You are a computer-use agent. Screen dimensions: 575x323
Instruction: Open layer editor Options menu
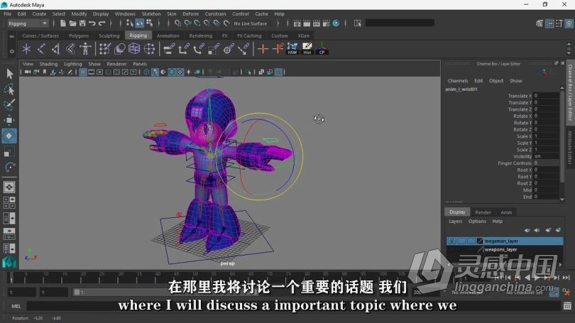coord(477,221)
